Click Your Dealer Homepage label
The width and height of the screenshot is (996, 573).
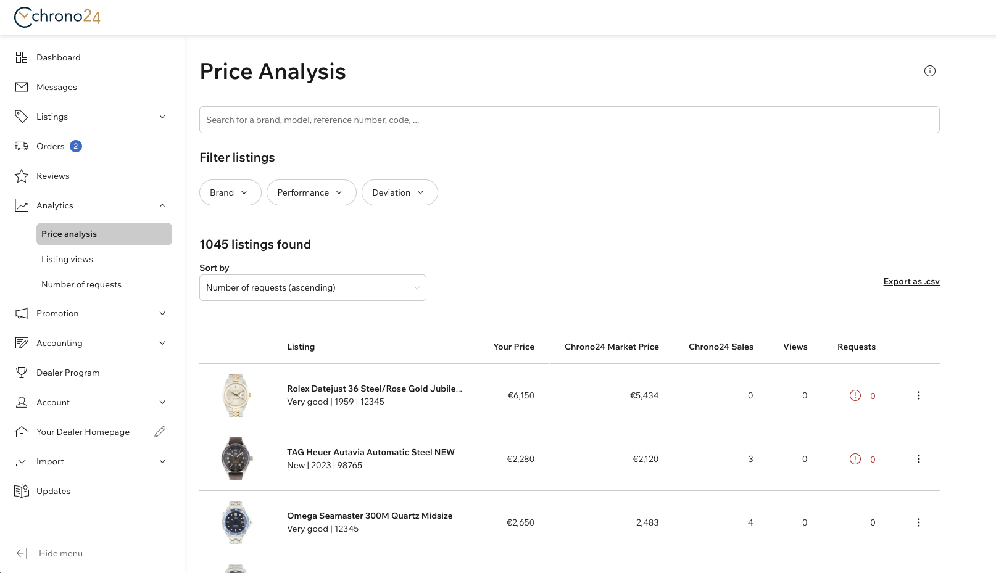tap(83, 432)
